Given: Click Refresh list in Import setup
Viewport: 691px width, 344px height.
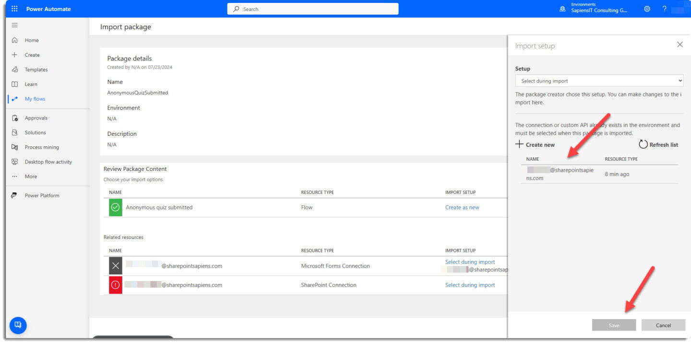Looking at the screenshot, I should pos(658,144).
